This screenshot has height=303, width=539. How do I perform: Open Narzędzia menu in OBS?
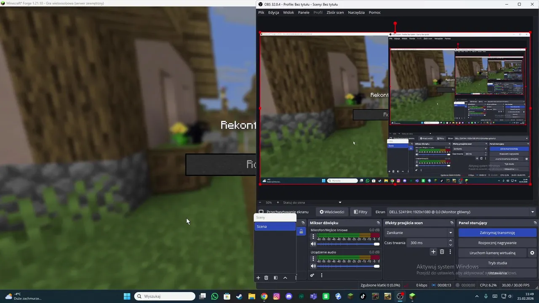pos(356,12)
